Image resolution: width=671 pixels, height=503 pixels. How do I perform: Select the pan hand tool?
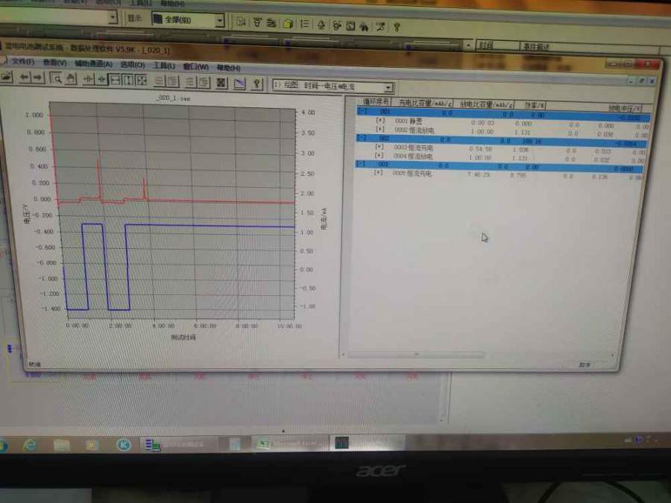(71, 79)
